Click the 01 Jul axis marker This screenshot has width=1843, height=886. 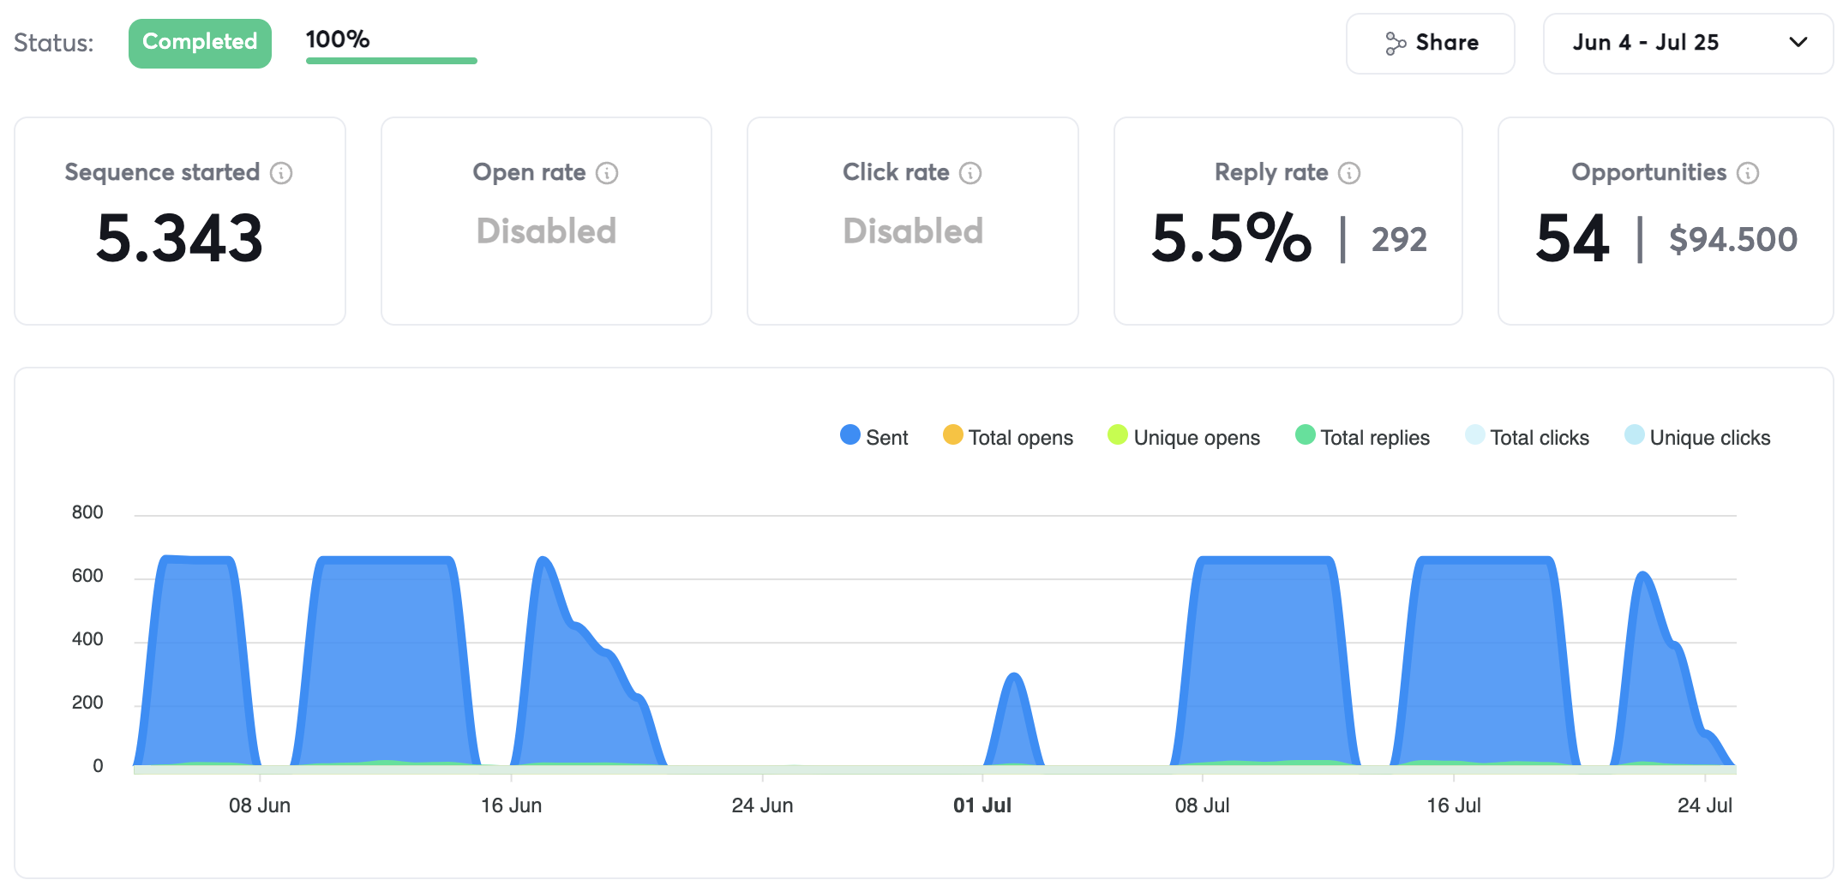coord(982,805)
